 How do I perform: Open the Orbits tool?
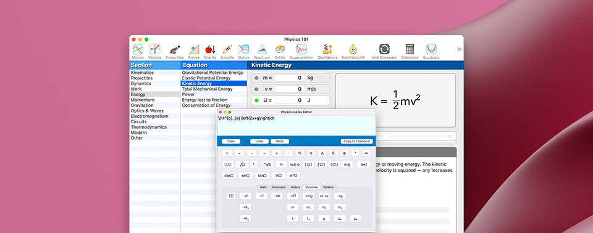(x=280, y=52)
